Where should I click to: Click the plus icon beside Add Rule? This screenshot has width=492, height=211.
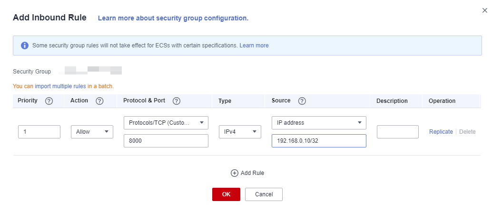click(234, 173)
